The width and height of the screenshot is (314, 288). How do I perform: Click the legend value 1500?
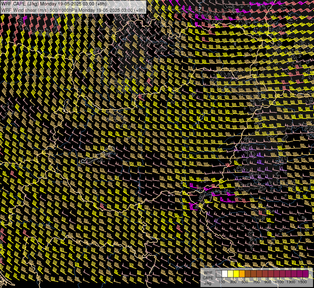[302, 282]
